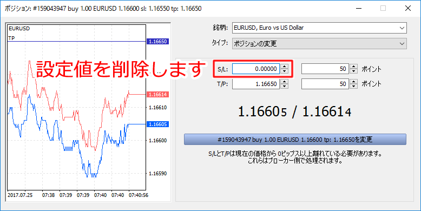The width and height of the screenshot is (421, 211).
Task: Click the 1.16590 price axis label
Action: (157, 174)
